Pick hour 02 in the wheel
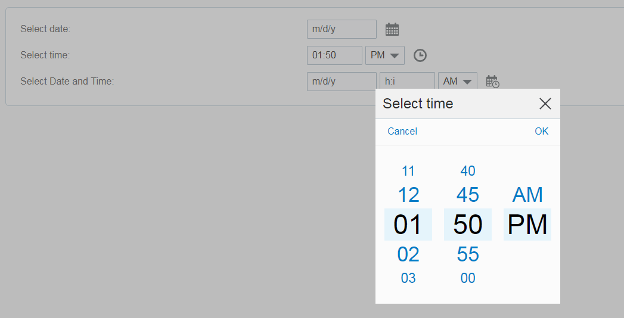 tap(408, 254)
